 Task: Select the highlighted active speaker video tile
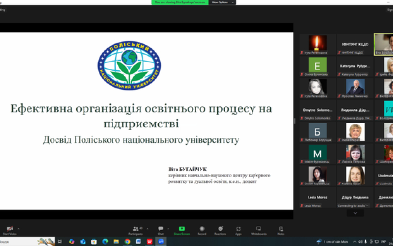coord(384,44)
